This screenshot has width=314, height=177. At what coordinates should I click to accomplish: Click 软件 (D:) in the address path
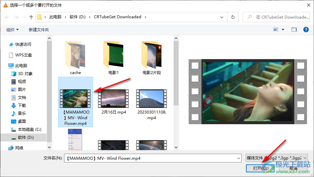click(x=77, y=17)
